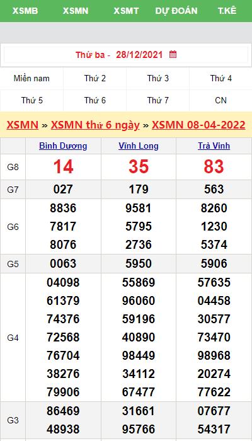Click the G3 number 95766
252x441 pixels.
tap(139, 429)
